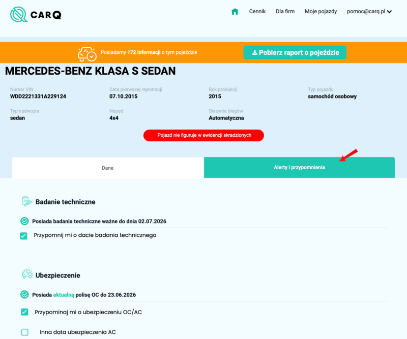Toggle reminder for badania technicznego date

point(23,236)
